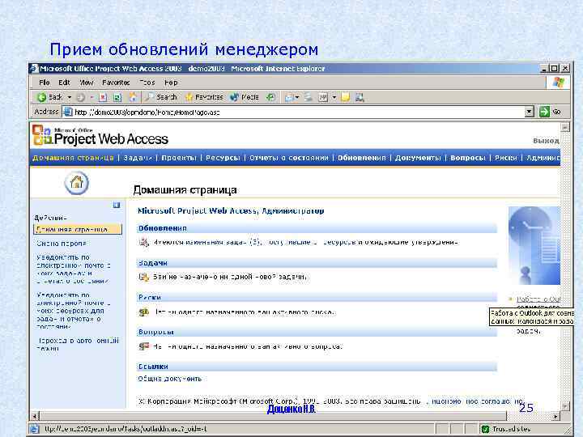Click the Переход в автономный режим link
Image resolution: width=583 pixels, height=437 pixels.
click(78, 344)
